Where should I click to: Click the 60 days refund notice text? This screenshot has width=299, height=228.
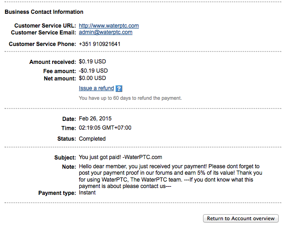click(130, 98)
